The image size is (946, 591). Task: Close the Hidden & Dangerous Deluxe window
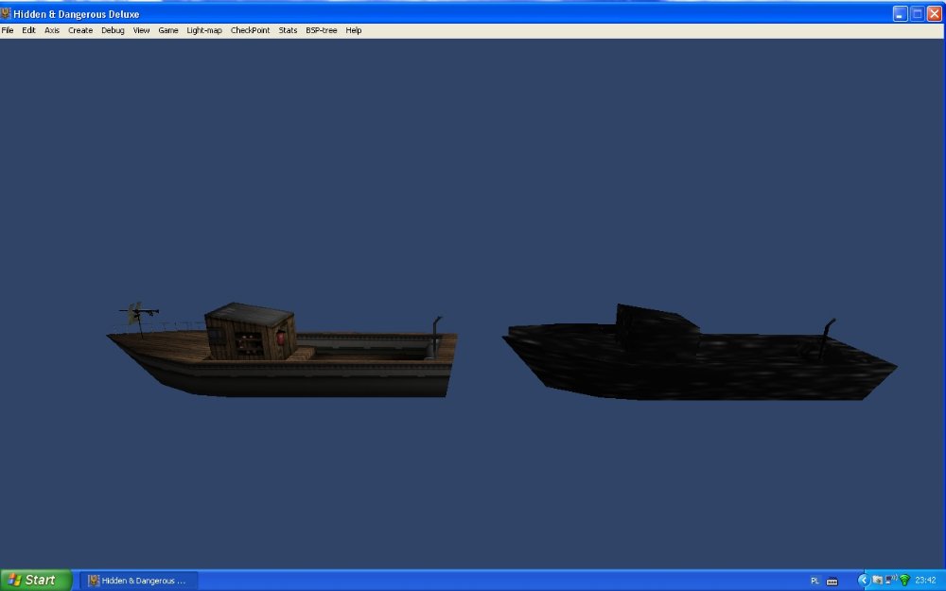click(x=935, y=14)
